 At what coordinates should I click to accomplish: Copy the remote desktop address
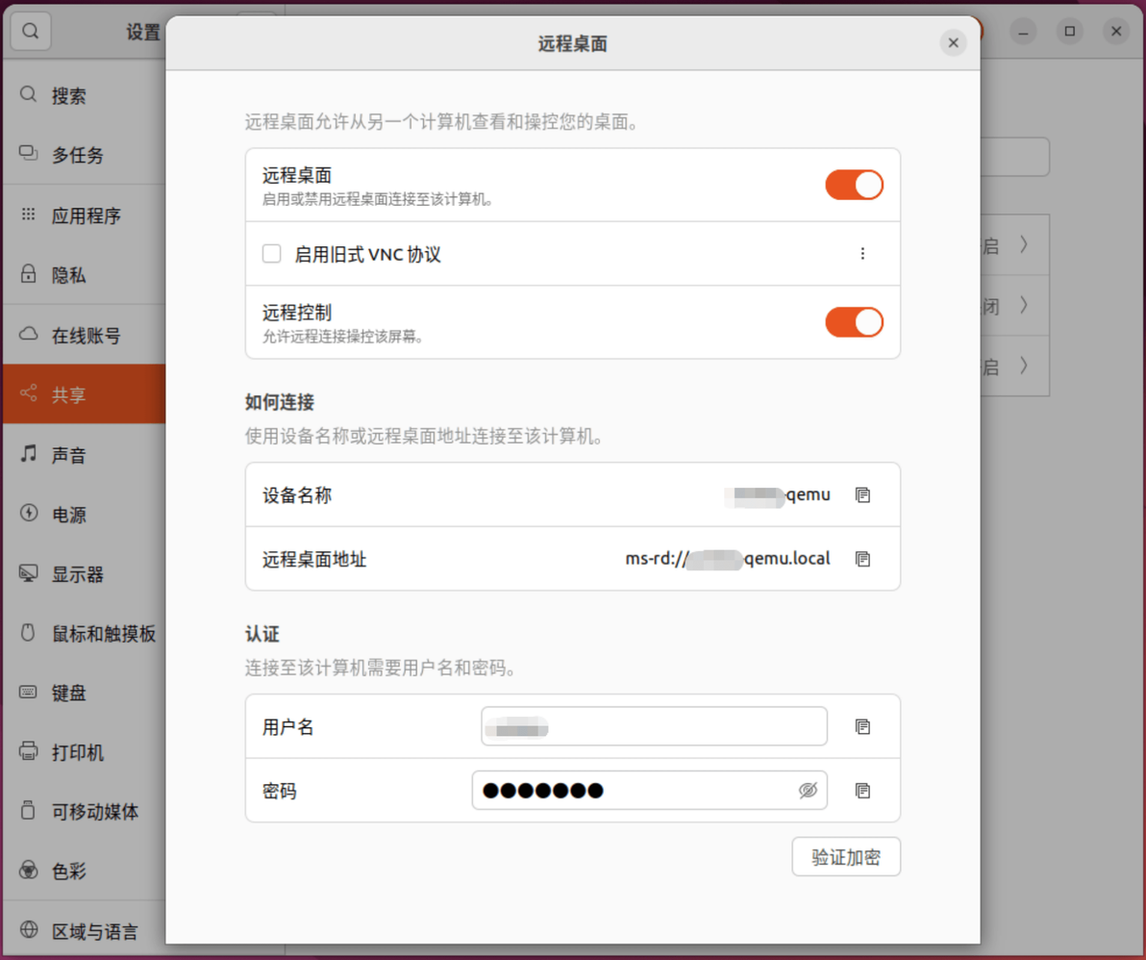(862, 559)
